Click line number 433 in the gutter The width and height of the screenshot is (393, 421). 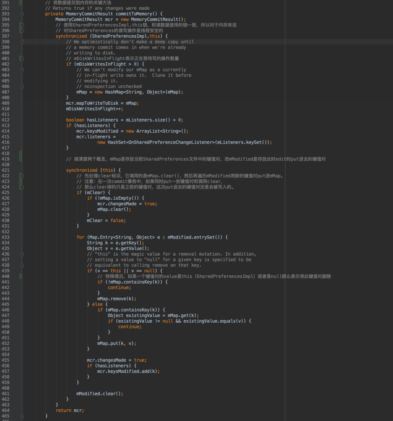point(6,237)
